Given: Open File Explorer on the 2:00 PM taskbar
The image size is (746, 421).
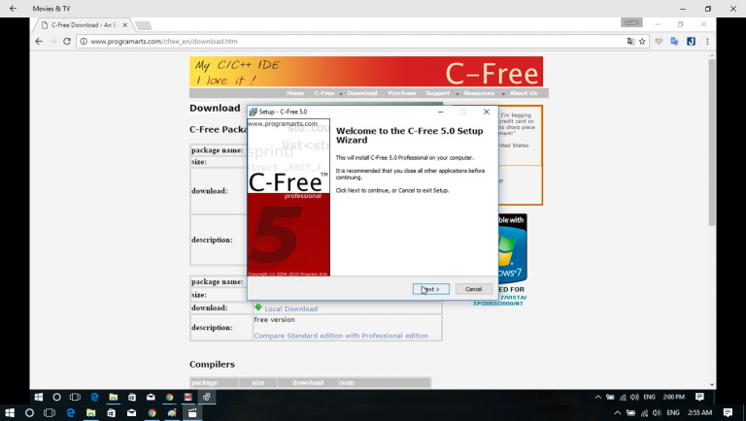Looking at the screenshot, I should point(114,397).
